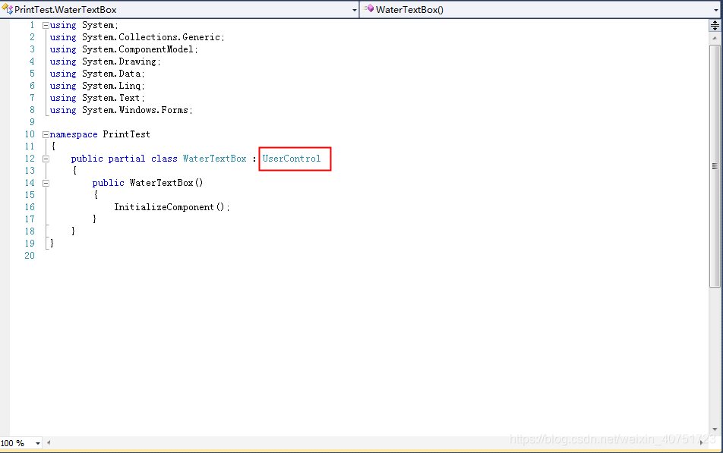Click the UserControl base class name
Image resolution: width=723 pixels, height=453 pixels.
coord(292,159)
